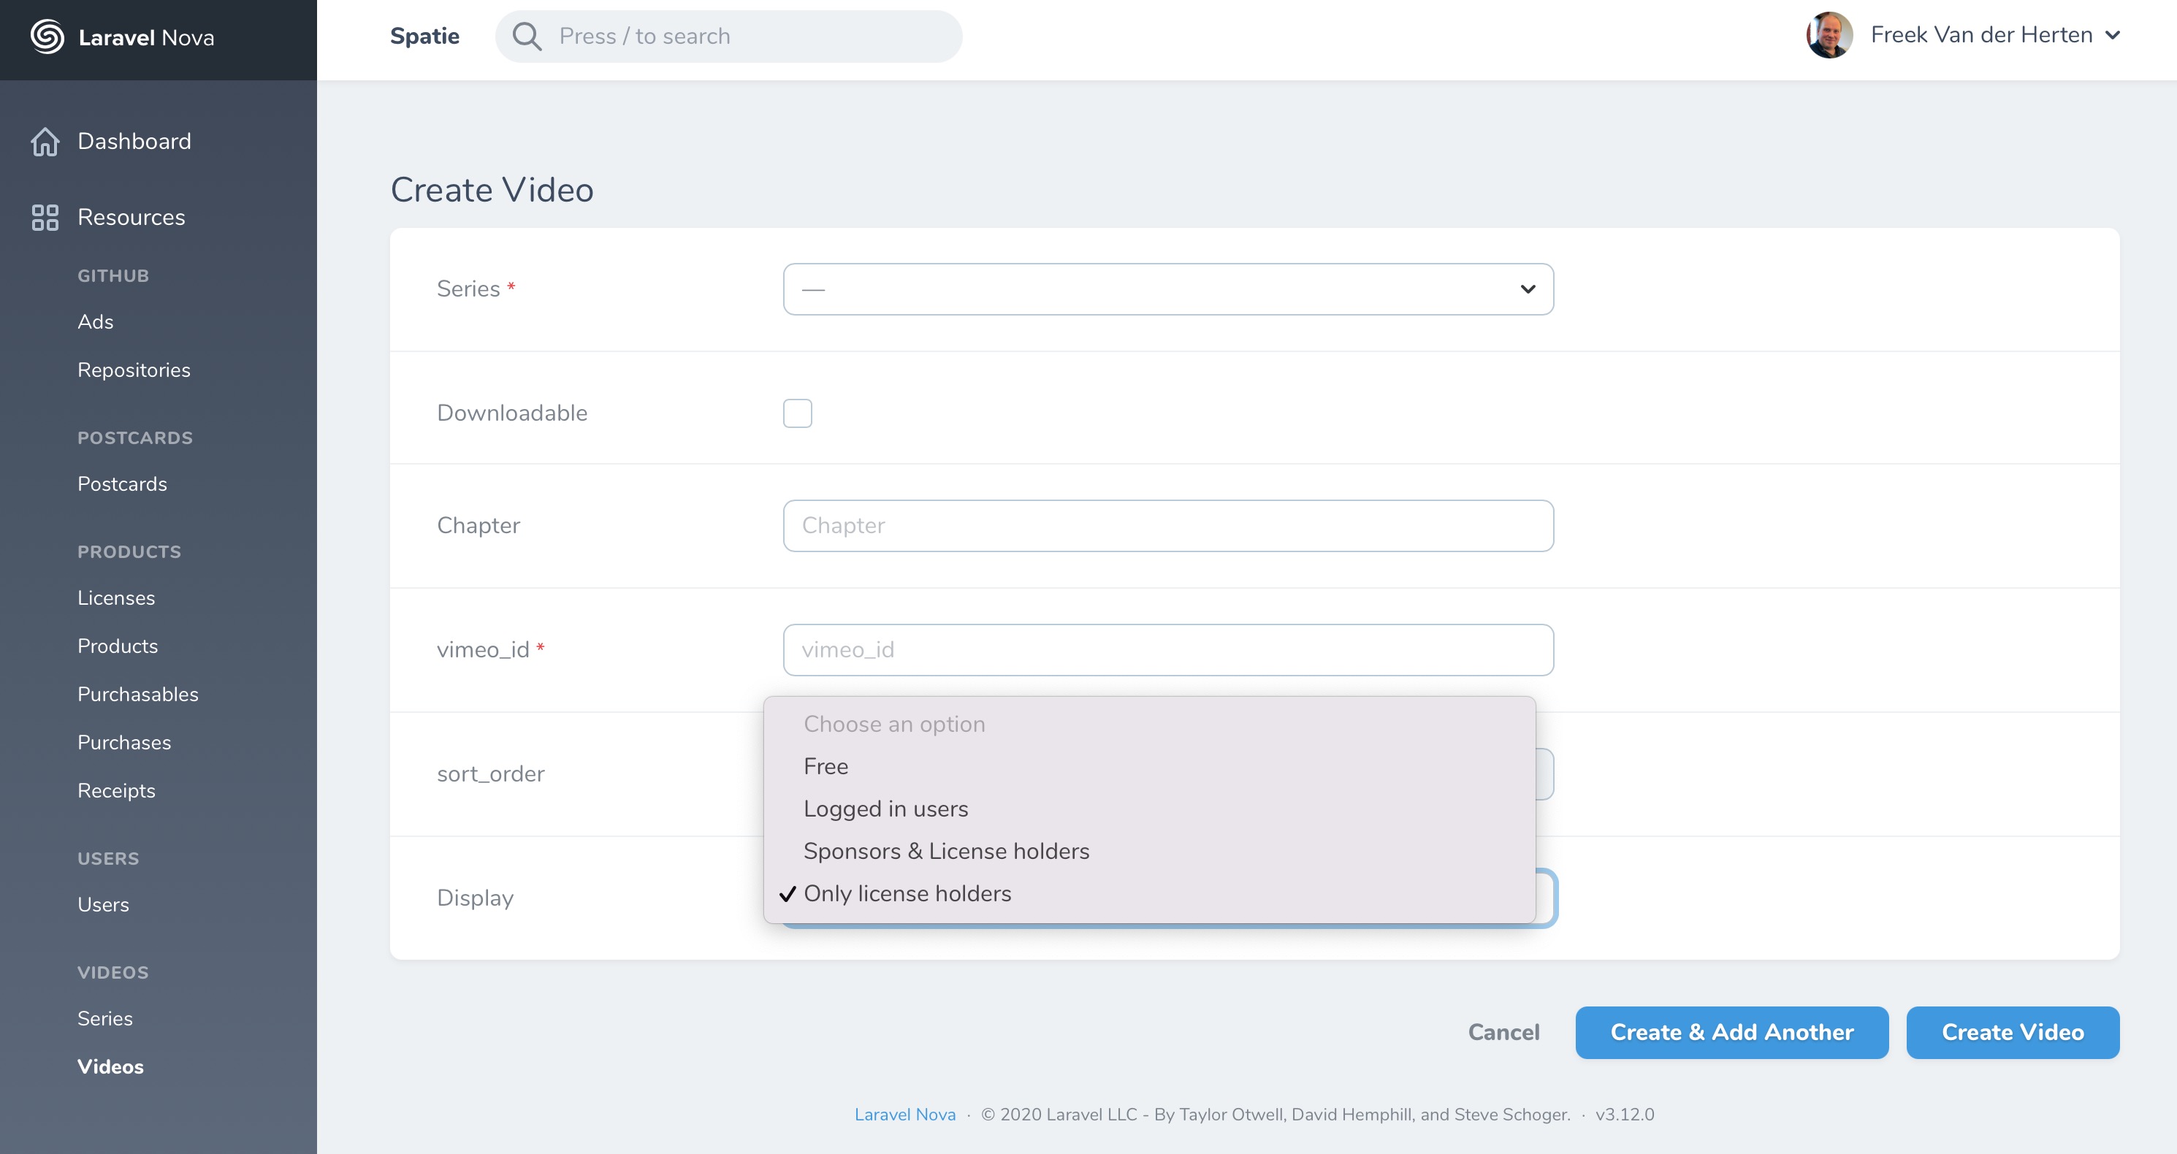2177x1154 pixels.
Task: Click the Freek Van der Herten username
Action: click(x=1981, y=34)
